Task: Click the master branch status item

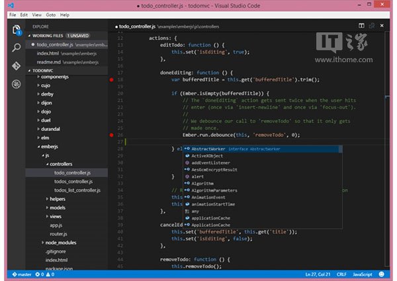Action: tap(22, 274)
